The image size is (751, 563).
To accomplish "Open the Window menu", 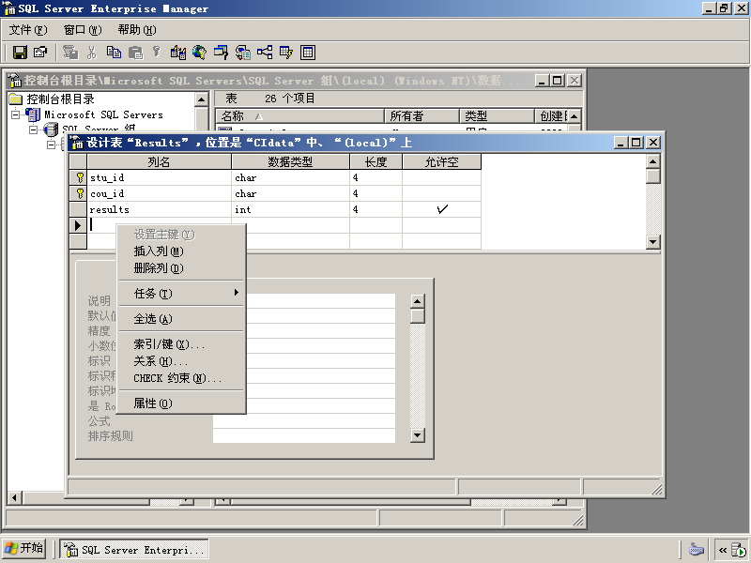I will tap(83, 30).
